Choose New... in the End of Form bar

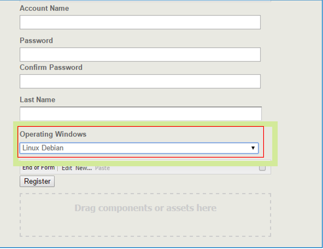84,168
